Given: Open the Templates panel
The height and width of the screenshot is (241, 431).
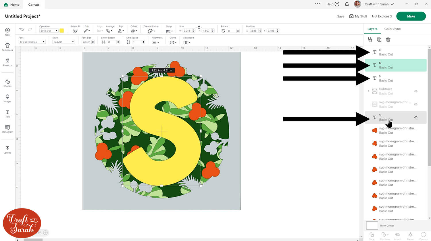Looking at the screenshot, I should 7,47.
